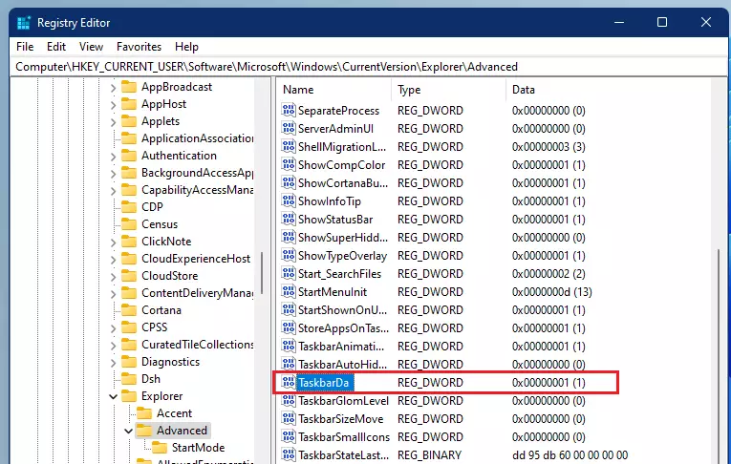This screenshot has height=464, width=731.
Task: Click the TaskbarDa value icon
Action: click(289, 383)
